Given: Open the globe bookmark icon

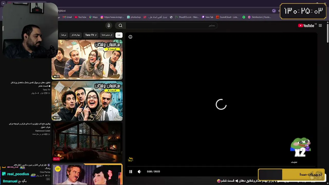Looking at the screenshot, I should (171, 17).
